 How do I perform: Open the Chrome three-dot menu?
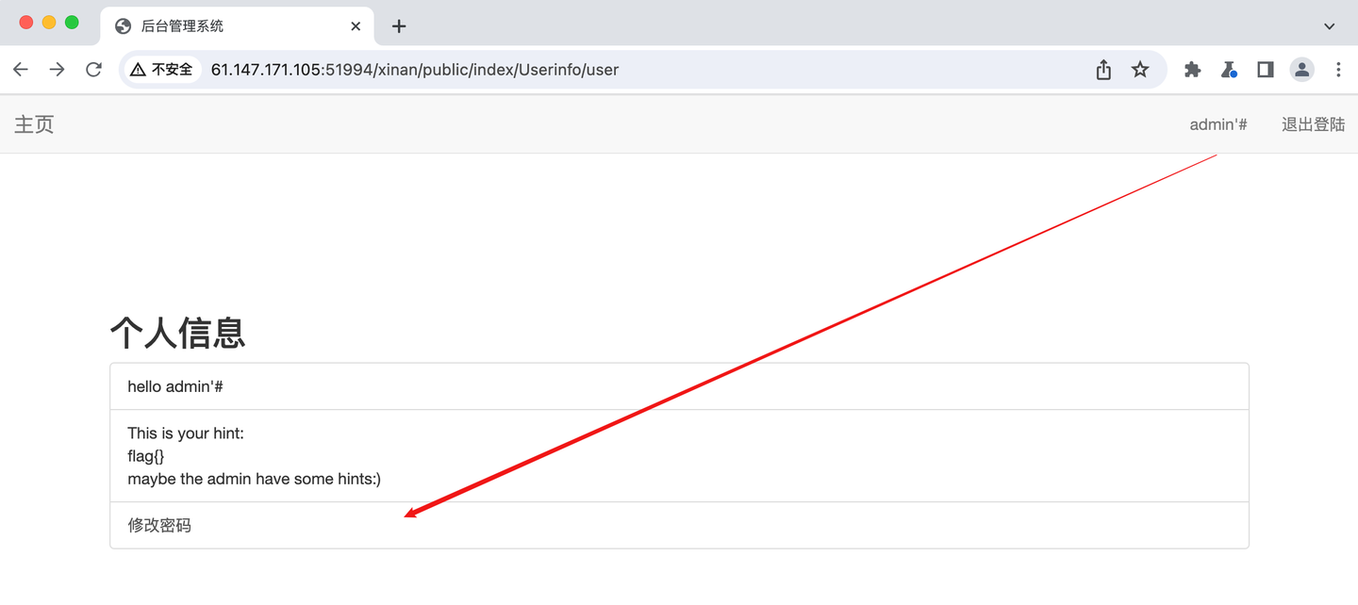[x=1338, y=70]
